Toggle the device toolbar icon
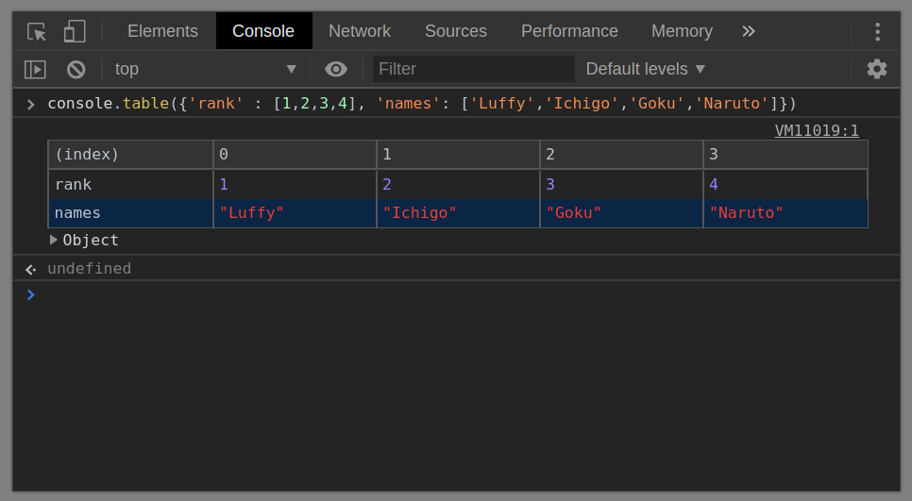912x501 pixels. [x=75, y=31]
